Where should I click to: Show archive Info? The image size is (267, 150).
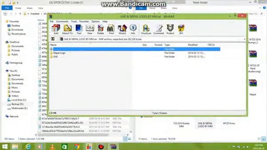[133, 30]
